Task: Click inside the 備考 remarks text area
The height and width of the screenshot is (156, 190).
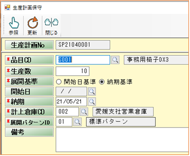Action: [x=122, y=140]
